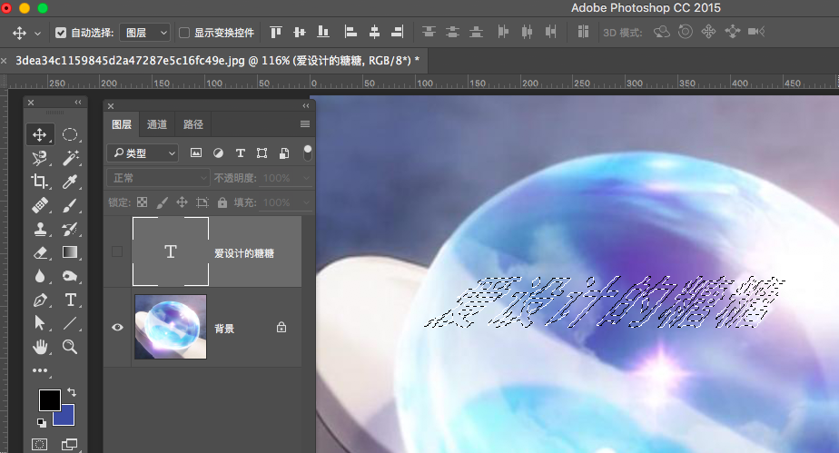The image size is (839, 453).
Task: Select the Zoom magnifier tool
Action: [x=70, y=347]
